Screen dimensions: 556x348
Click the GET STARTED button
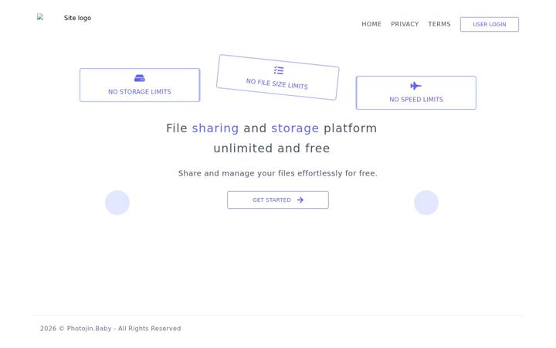pos(278,200)
